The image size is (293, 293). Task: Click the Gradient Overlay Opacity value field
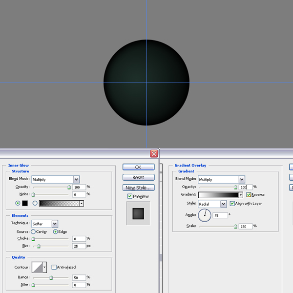245,187
